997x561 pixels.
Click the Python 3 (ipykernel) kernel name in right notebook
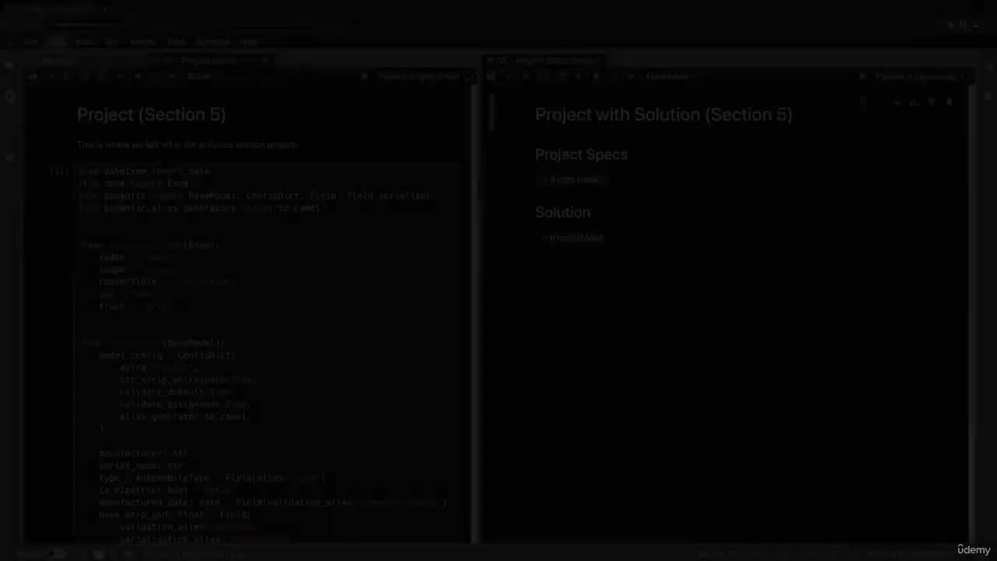tap(915, 76)
